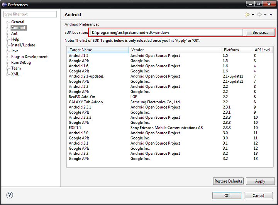Screen dimensions: 278x205
Task: Expand the Help tree node
Action: [7, 39]
